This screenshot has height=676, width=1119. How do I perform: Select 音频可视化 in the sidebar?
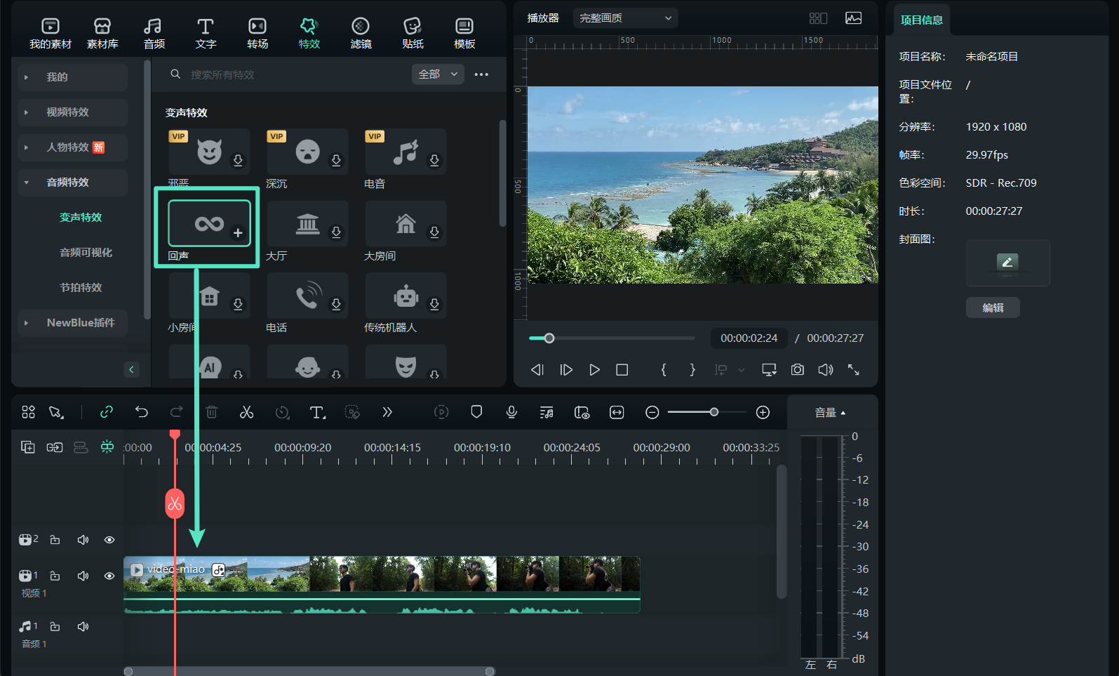(86, 253)
